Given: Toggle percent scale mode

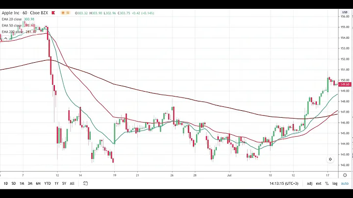Looking at the screenshot, I should click(327, 184).
